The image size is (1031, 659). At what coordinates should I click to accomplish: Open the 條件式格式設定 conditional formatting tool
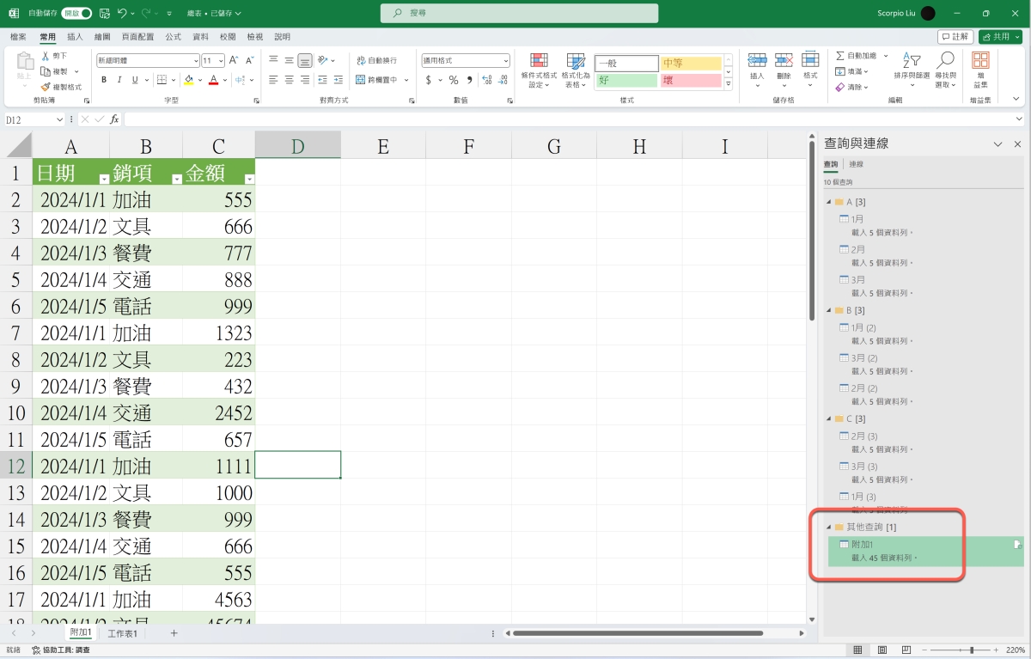(x=539, y=70)
